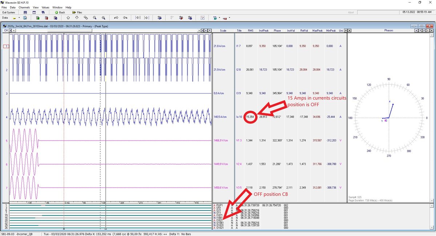Click the up triangle in Phasors header
Viewport: 436px width, 236px height.
tap(416, 30)
